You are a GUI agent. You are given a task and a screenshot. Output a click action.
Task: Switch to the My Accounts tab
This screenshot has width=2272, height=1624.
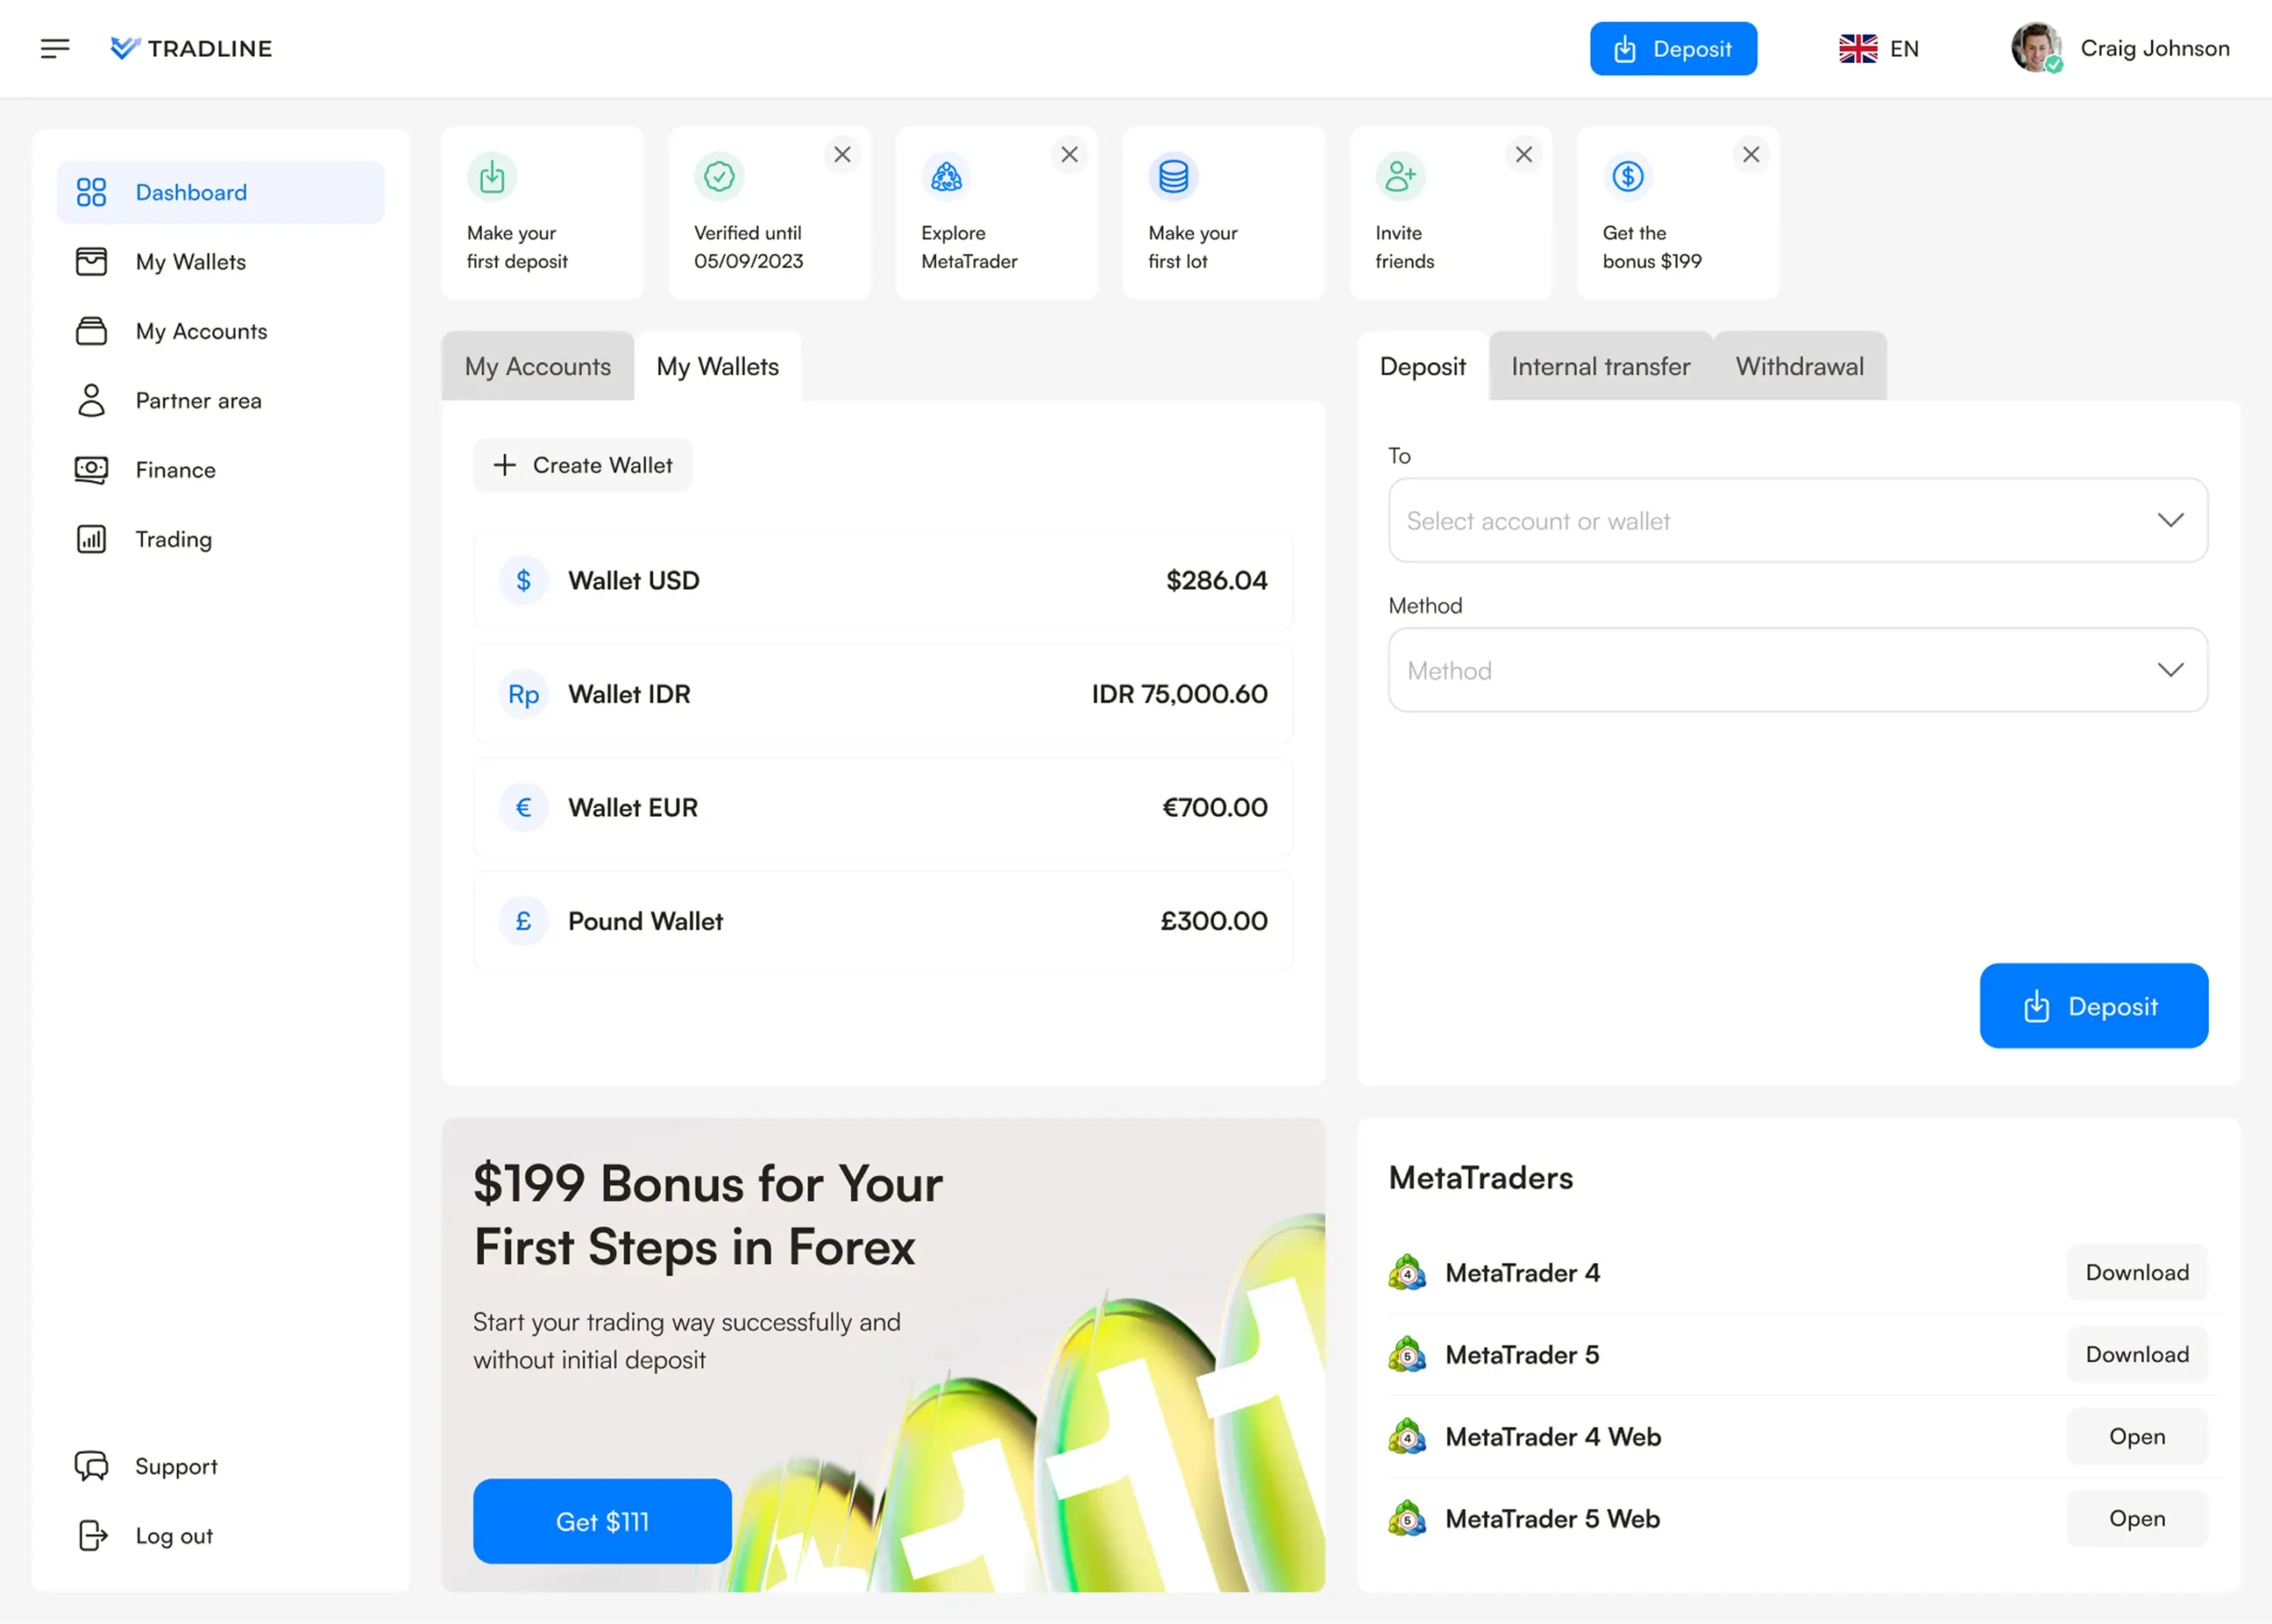[537, 367]
